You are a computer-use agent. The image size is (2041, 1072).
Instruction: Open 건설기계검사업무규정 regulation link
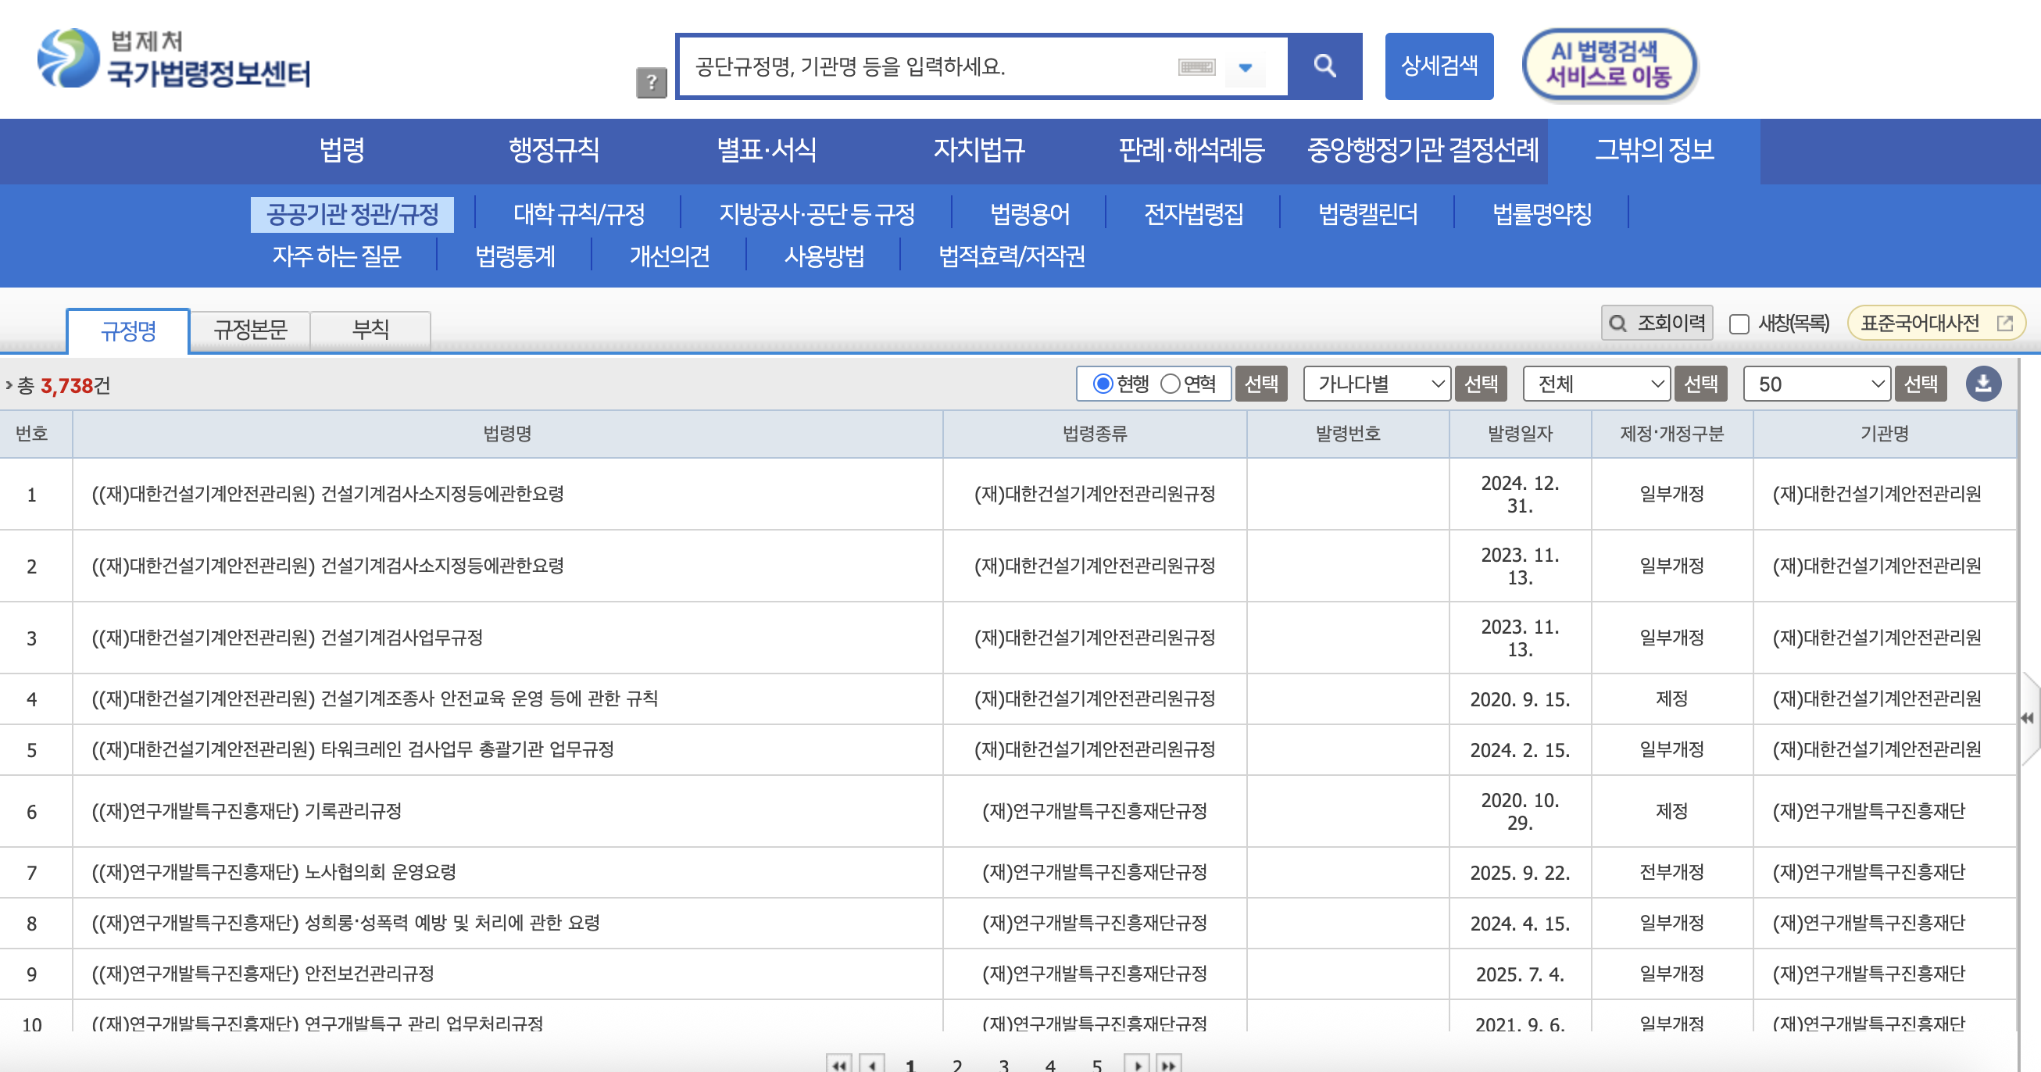[x=287, y=638]
